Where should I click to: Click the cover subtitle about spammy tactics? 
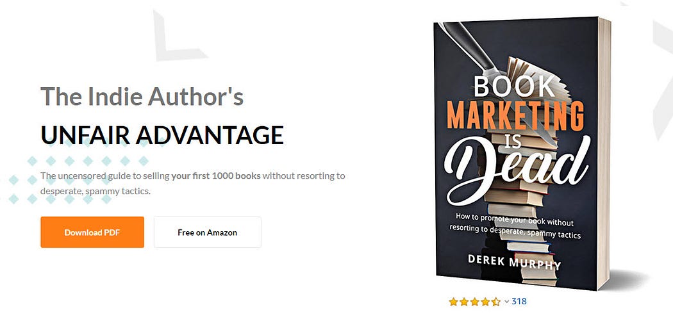coord(515,226)
